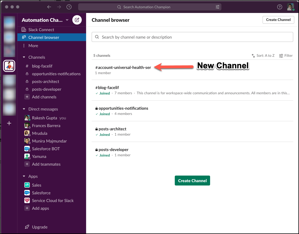Click the channel search input field
Viewport: 299px width, 234px height.
coord(192,37)
